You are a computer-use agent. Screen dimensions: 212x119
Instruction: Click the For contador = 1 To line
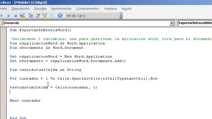click(x=83, y=79)
